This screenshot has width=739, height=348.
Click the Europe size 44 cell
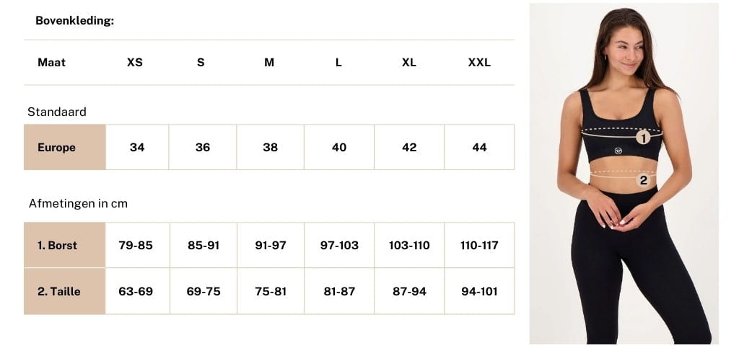pos(479,148)
